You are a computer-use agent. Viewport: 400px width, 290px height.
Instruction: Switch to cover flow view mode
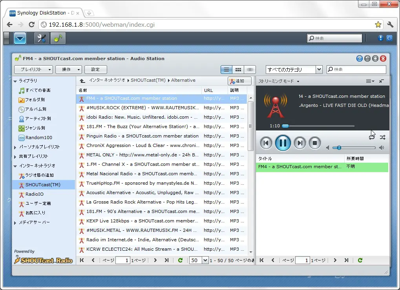click(250, 70)
